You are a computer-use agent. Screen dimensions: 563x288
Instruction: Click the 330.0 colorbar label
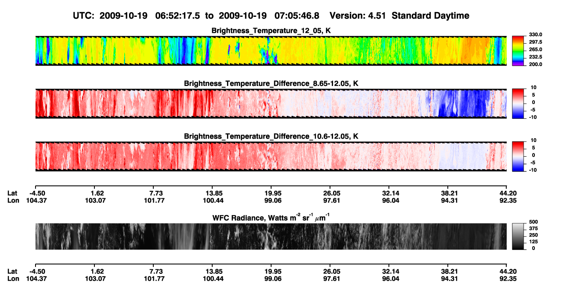(536, 35)
